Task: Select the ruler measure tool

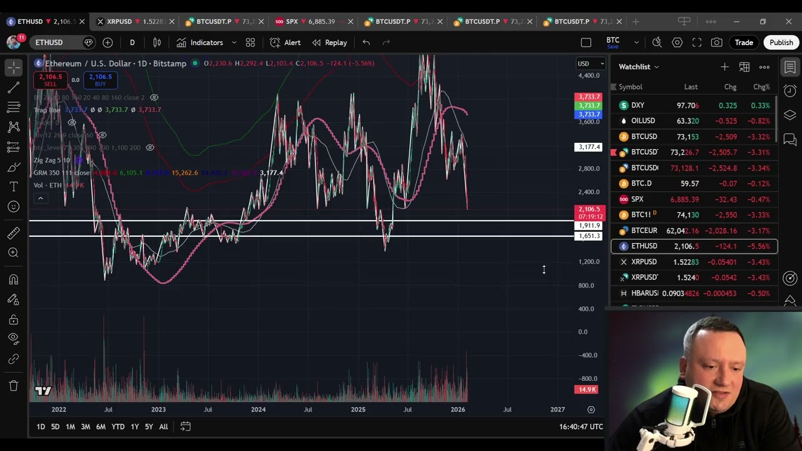Action: (x=14, y=233)
